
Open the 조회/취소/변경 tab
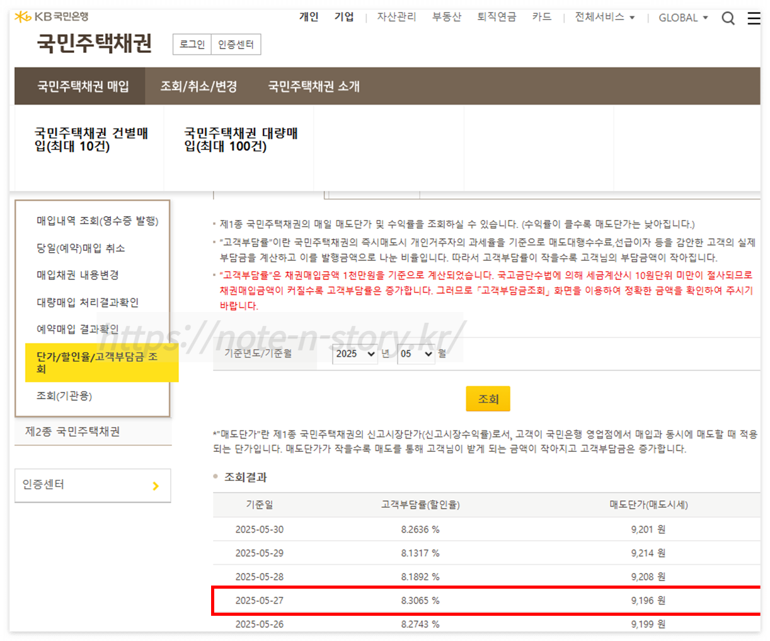[x=198, y=86]
